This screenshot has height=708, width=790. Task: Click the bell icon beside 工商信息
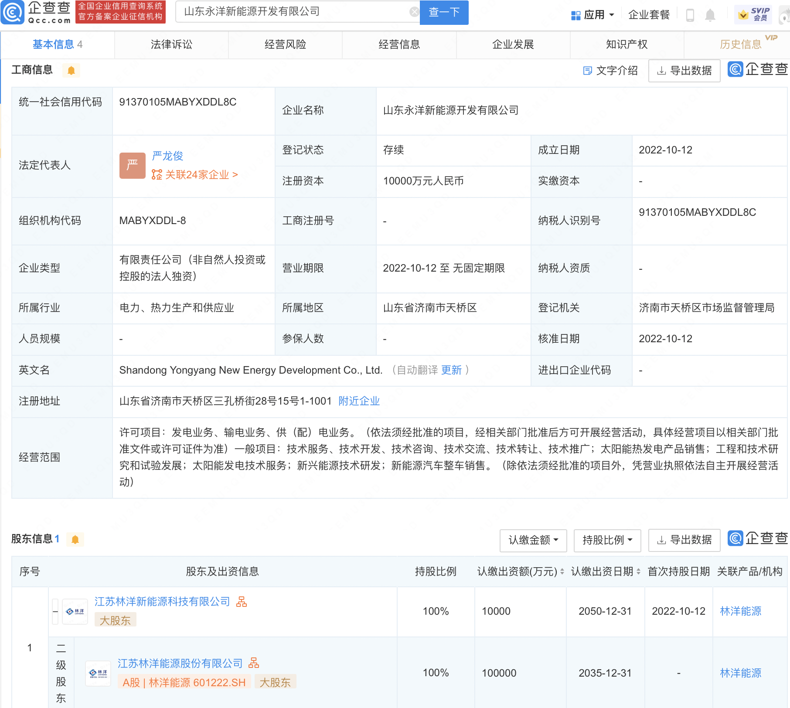pos(71,70)
